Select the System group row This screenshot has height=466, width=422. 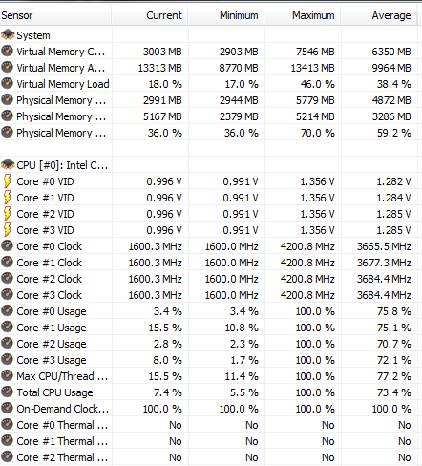pyautogui.click(x=208, y=35)
